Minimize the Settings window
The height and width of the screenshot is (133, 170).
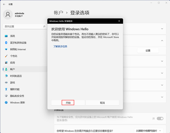click(151, 3)
